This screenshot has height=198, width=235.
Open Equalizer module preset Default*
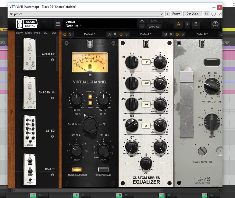[146, 34]
